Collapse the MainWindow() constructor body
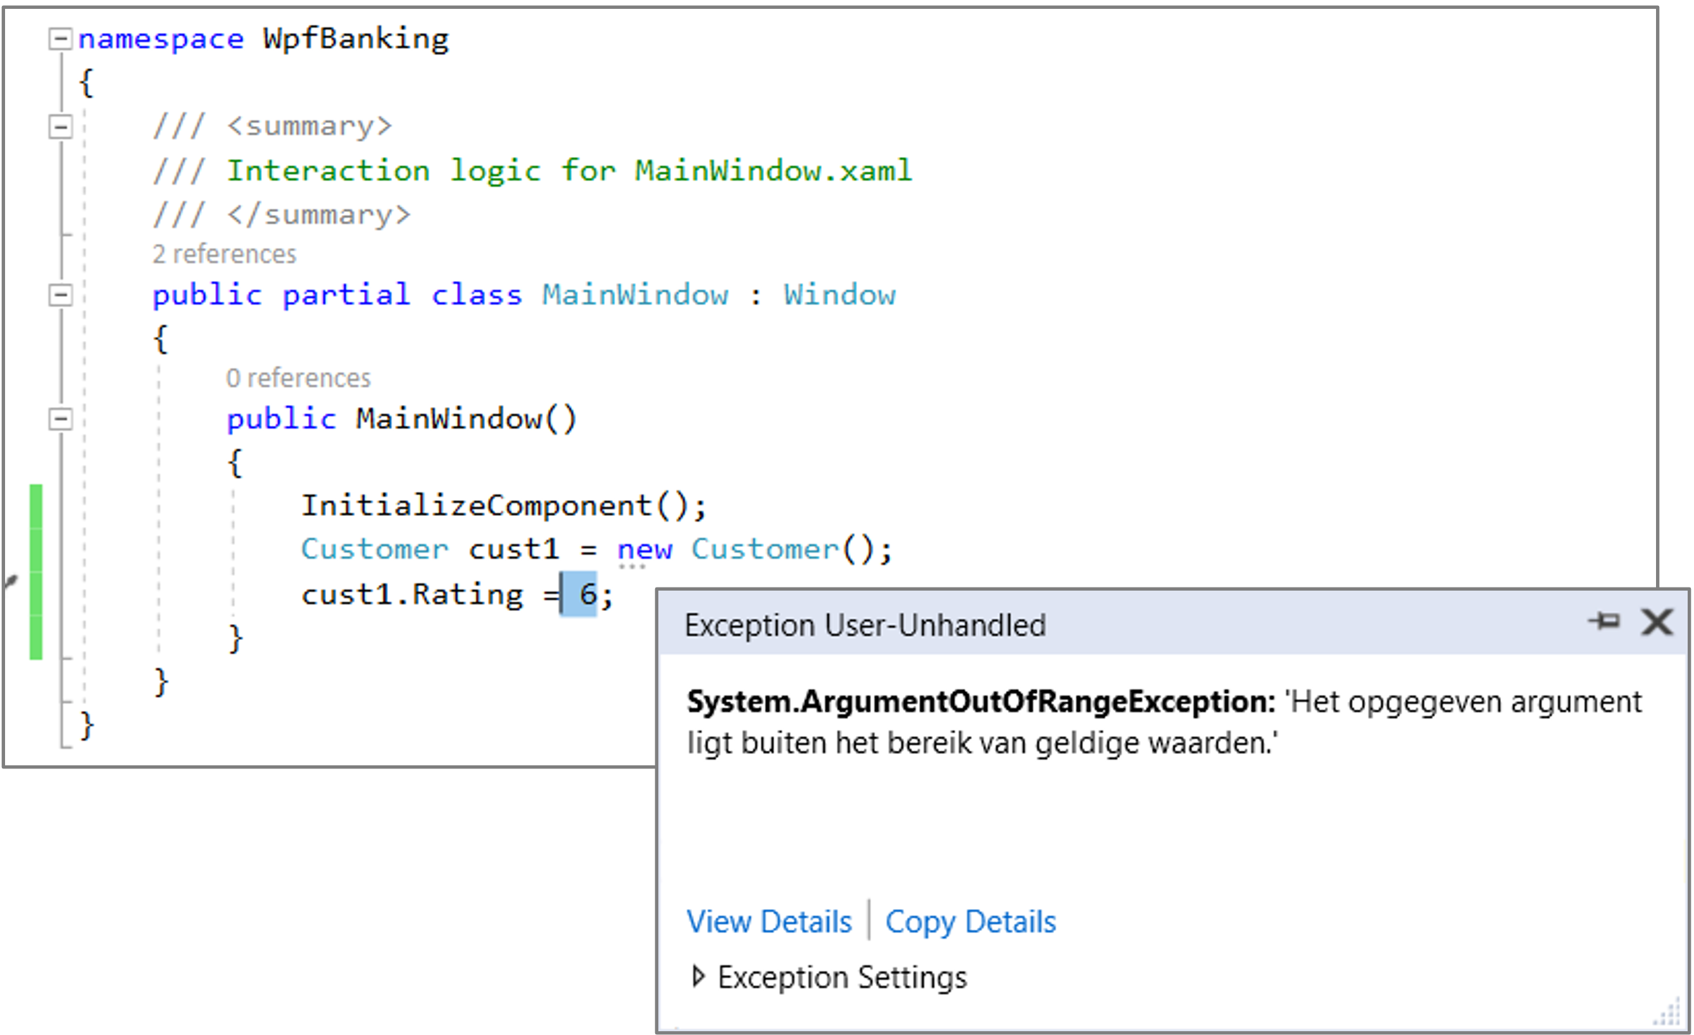This screenshot has width=1694, height=1035. coord(60,419)
